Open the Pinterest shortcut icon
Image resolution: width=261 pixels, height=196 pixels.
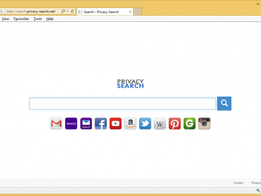[175, 123]
